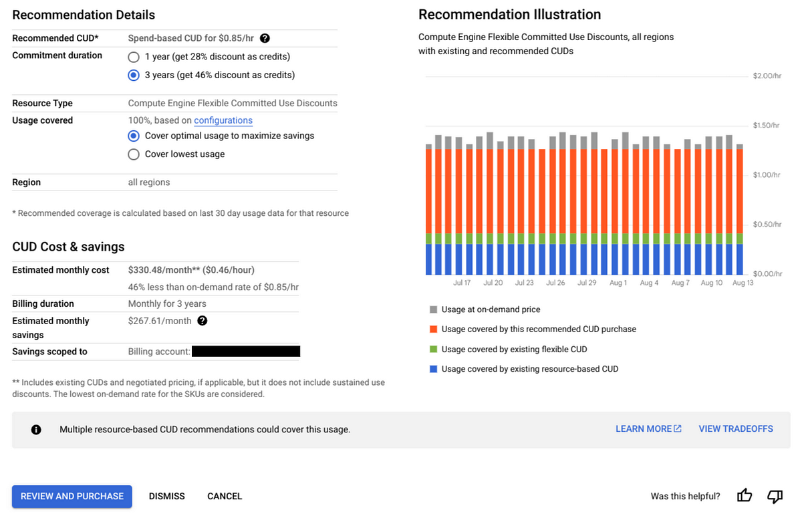Screen dimensions: 802x514
Task: Click the thumbs up icon
Action: pyautogui.click(x=744, y=496)
